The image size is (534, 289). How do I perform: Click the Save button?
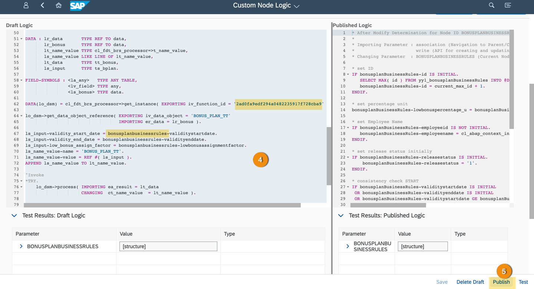[442, 282]
